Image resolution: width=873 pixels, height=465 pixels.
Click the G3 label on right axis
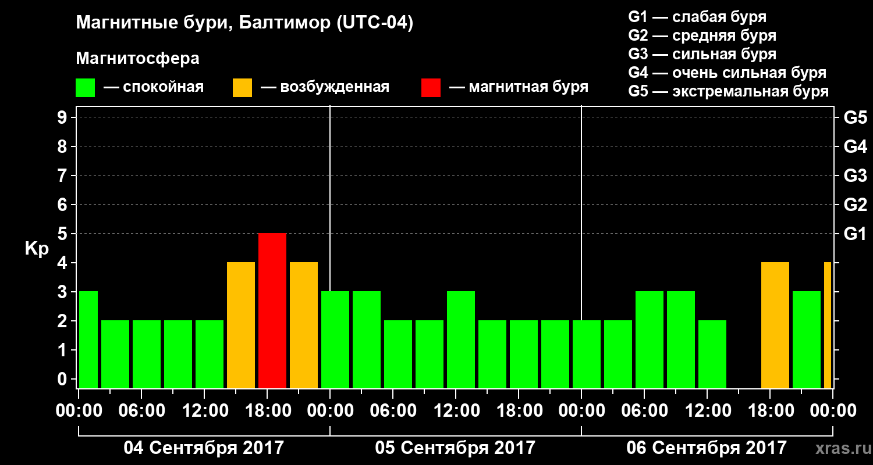pos(855,176)
